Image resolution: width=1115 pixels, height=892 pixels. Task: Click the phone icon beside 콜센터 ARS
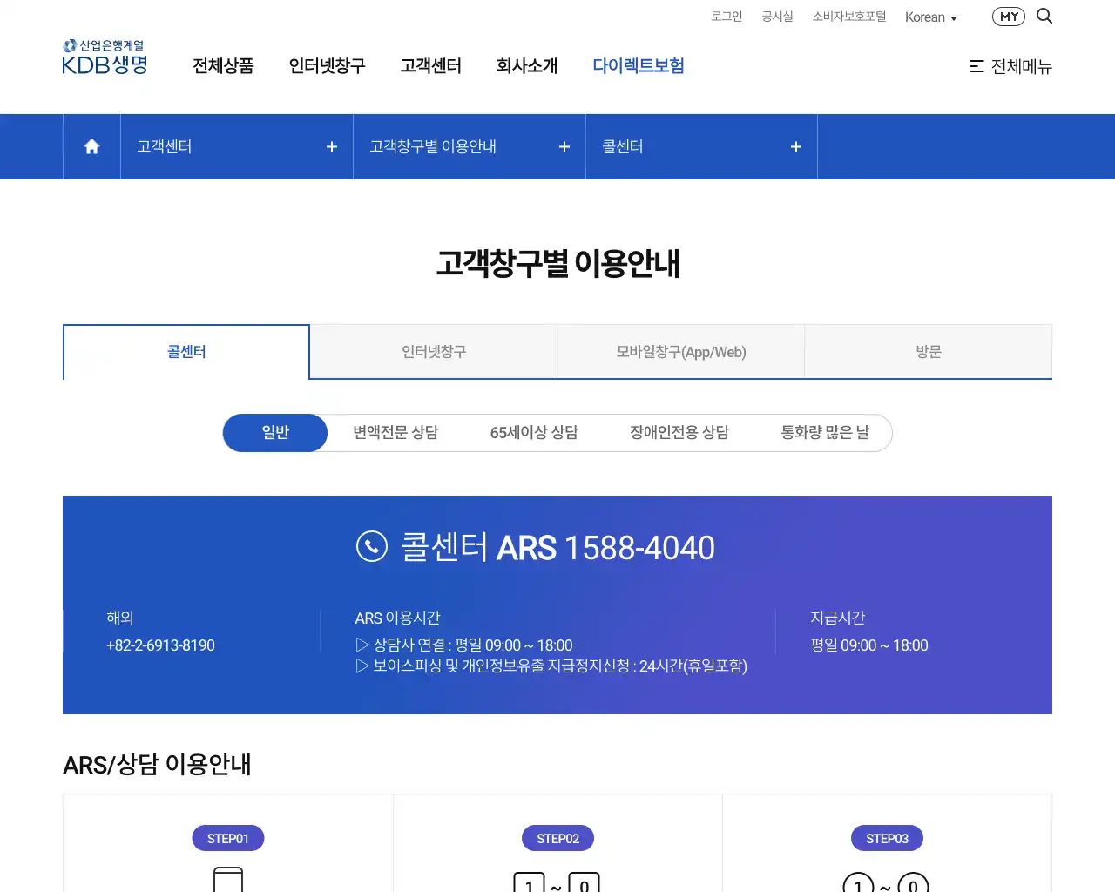(x=372, y=547)
